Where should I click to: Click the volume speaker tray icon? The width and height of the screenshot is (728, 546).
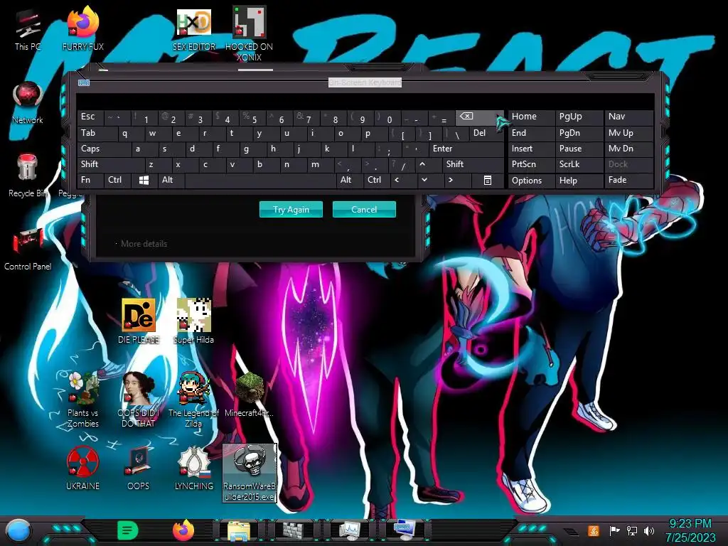(649, 530)
